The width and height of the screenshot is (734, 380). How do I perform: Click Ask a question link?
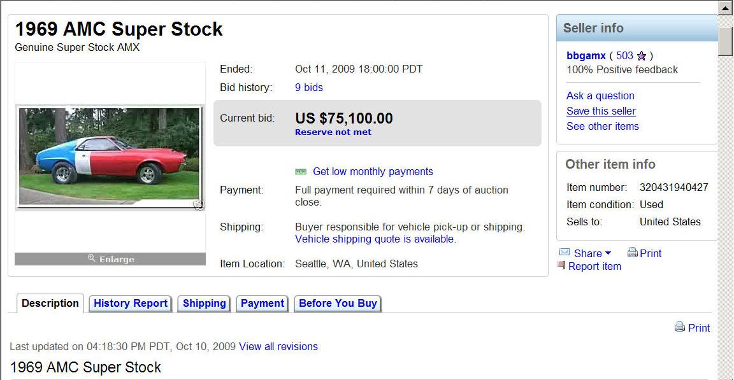pos(600,96)
